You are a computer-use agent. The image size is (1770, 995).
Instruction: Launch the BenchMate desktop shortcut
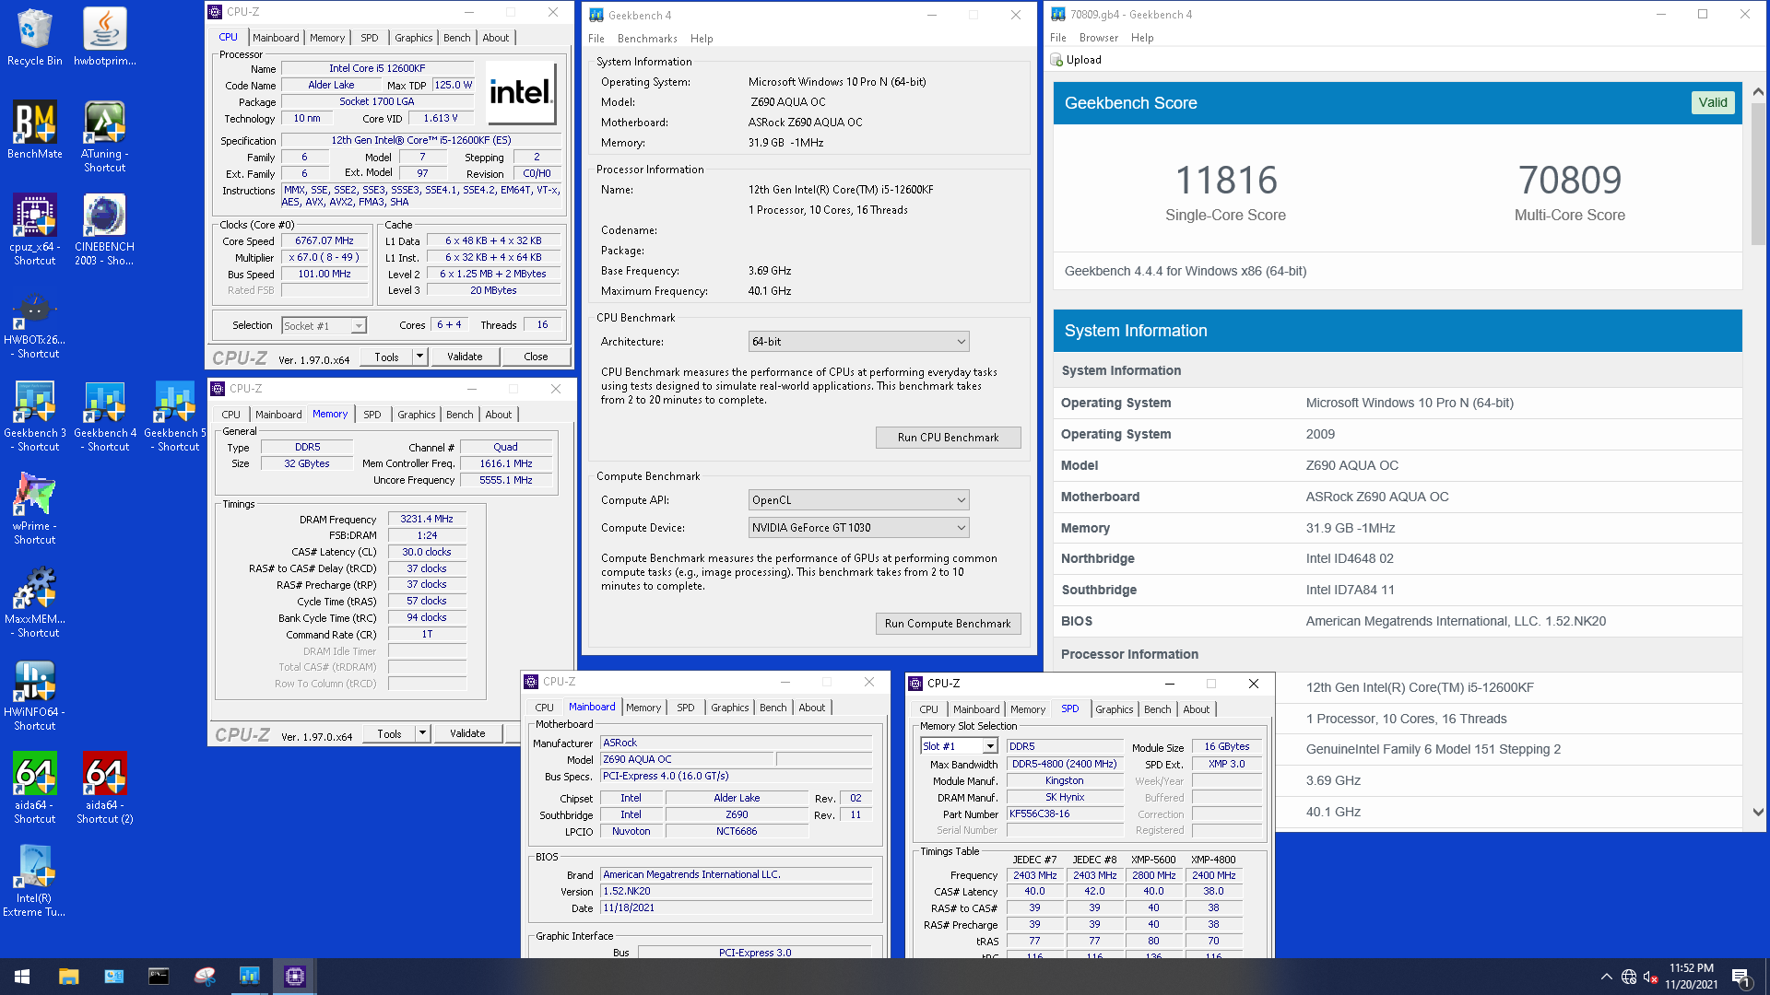pyautogui.click(x=34, y=130)
